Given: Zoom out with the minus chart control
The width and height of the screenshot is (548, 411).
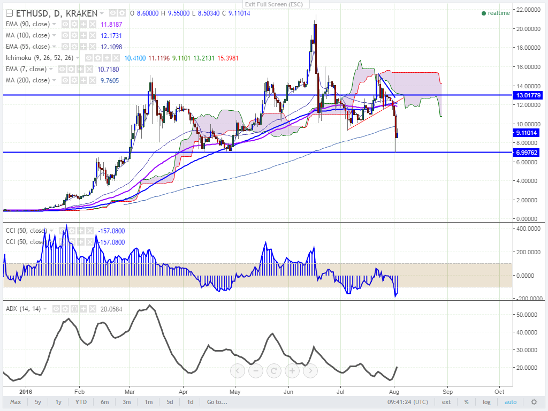Looking at the screenshot, I should coord(256,371).
